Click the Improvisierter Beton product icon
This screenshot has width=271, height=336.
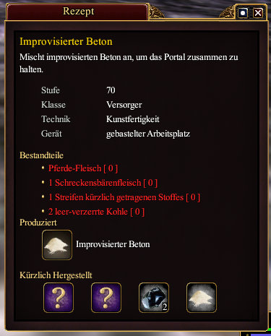tap(57, 245)
